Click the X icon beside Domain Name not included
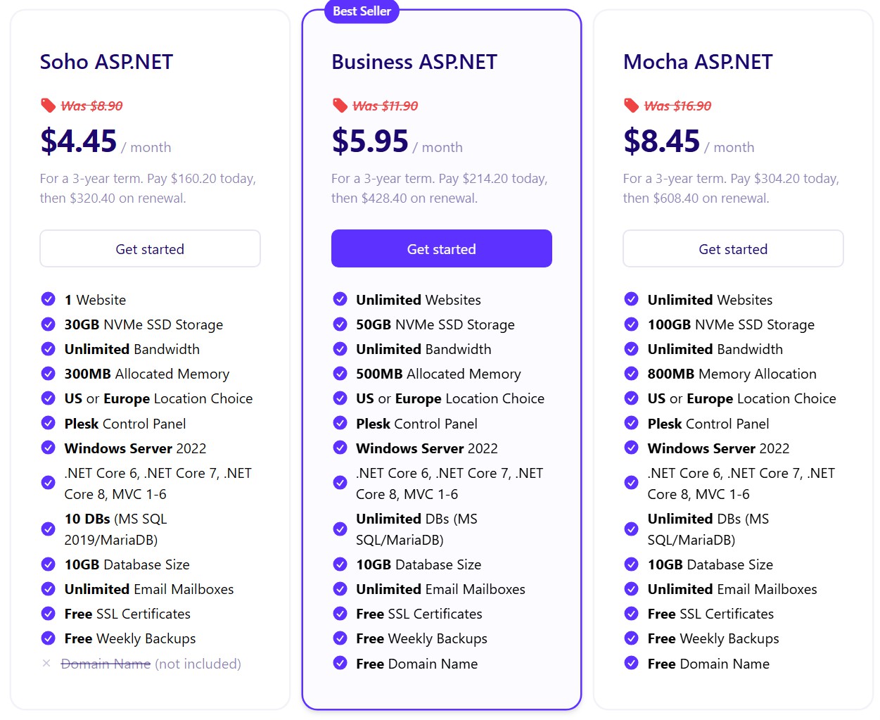This screenshot has width=880, height=720. [46, 662]
